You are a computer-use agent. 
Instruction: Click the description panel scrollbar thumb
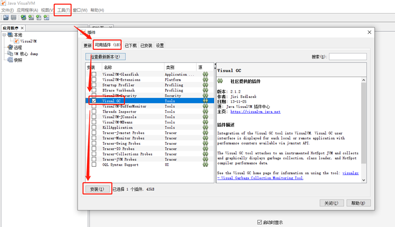tap(363, 123)
